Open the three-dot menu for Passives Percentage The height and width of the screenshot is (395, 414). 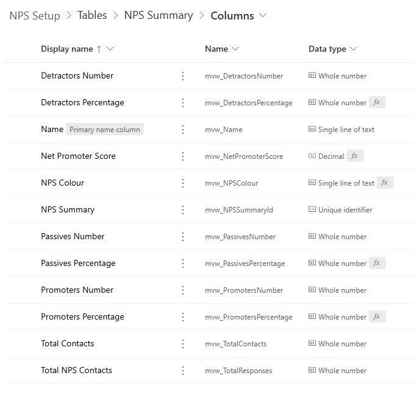click(x=182, y=264)
